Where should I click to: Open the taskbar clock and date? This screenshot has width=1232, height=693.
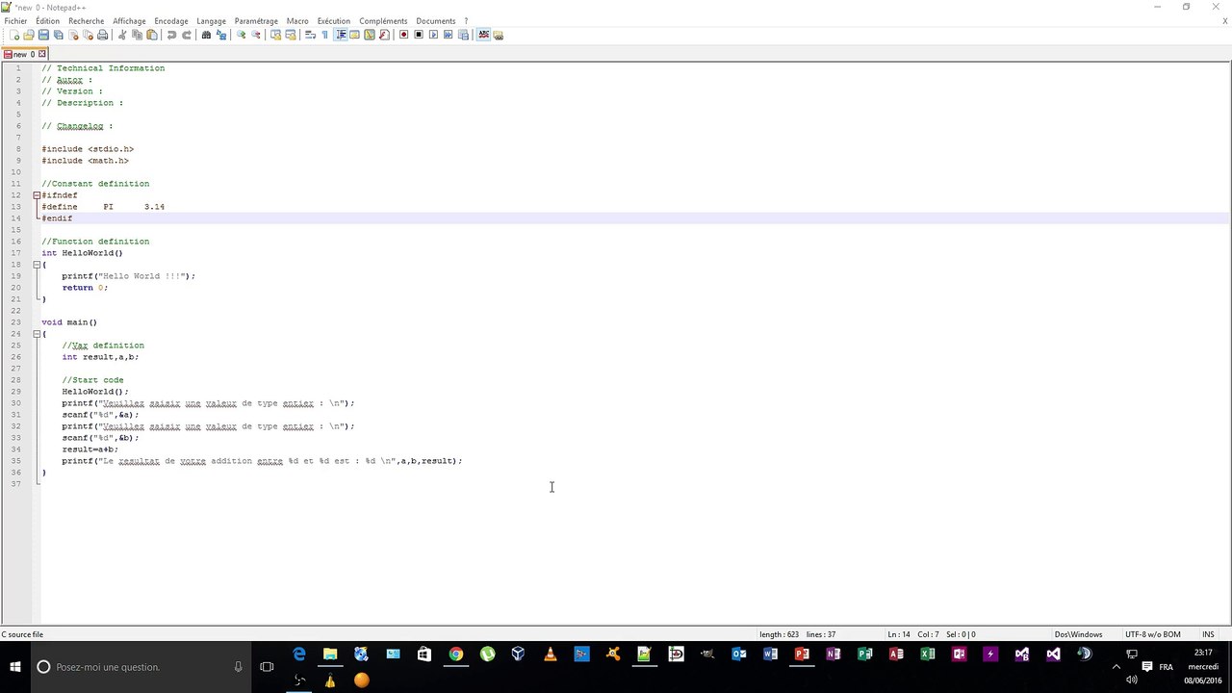click(x=1203, y=666)
